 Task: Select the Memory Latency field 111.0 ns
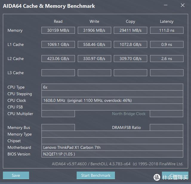pos(167,30)
